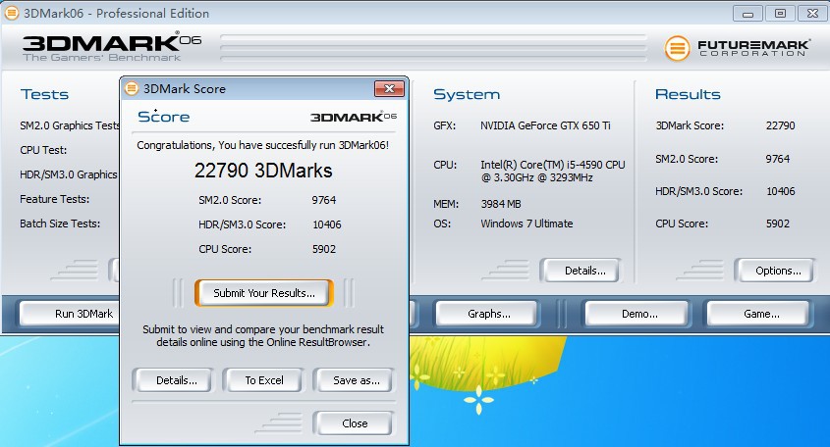
Task: Submit your results online
Action: click(263, 293)
